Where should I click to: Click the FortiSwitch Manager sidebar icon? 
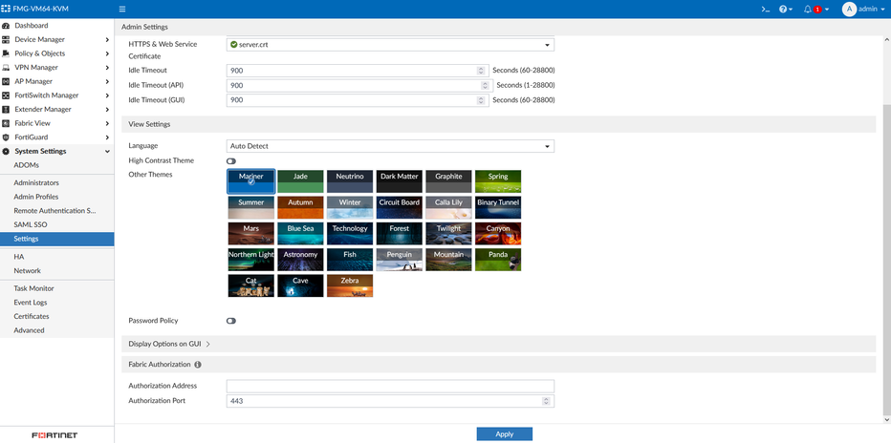pos(6,95)
